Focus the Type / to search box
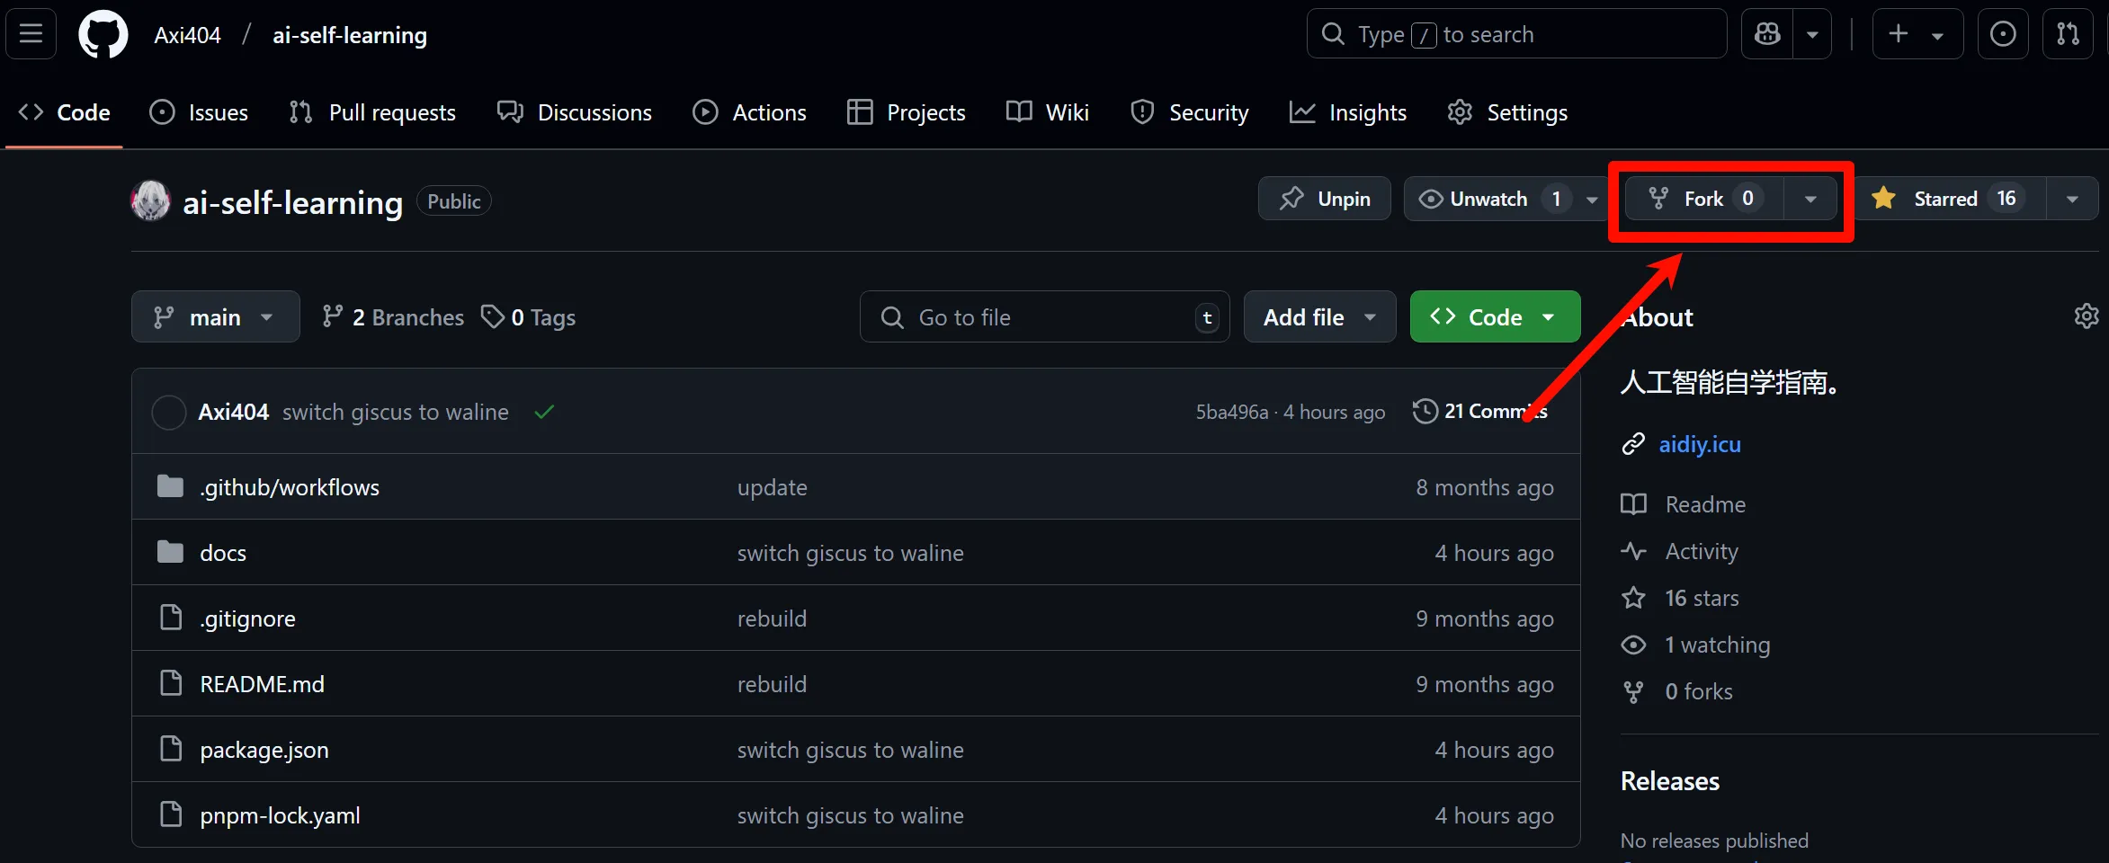Image resolution: width=2109 pixels, height=863 pixels. click(1516, 34)
